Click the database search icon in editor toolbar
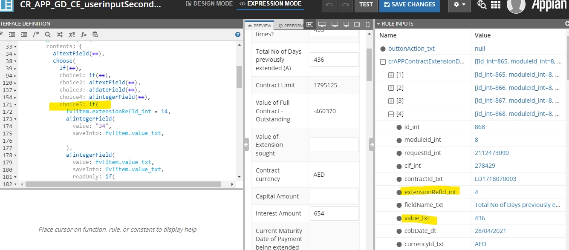569x250 pixels. 95,34
